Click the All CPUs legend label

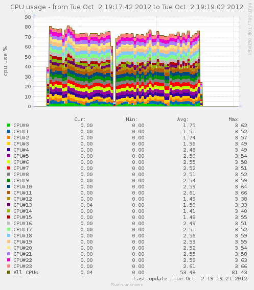coord(26,272)
